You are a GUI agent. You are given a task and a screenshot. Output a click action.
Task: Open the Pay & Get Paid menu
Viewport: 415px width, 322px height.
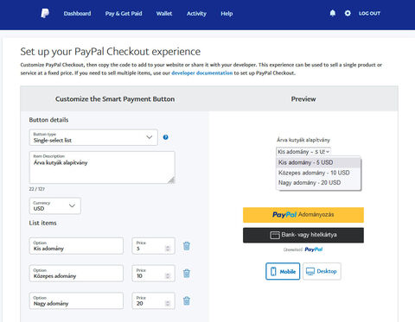[x=124, y=14]
